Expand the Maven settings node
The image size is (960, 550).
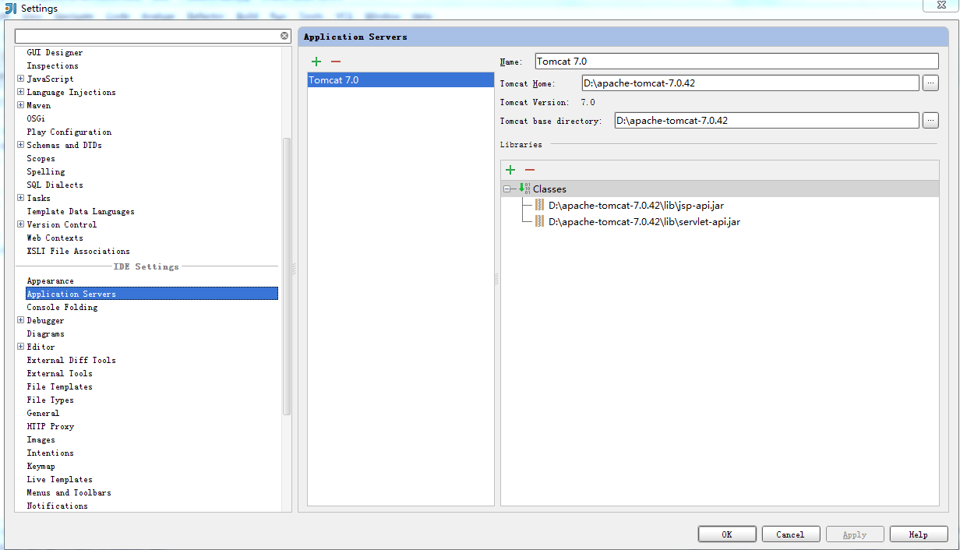click(20, 105)
